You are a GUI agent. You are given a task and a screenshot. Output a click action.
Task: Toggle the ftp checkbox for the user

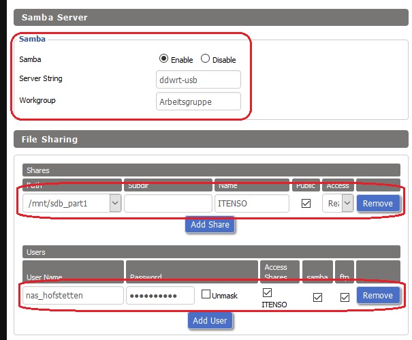point(345,297)
